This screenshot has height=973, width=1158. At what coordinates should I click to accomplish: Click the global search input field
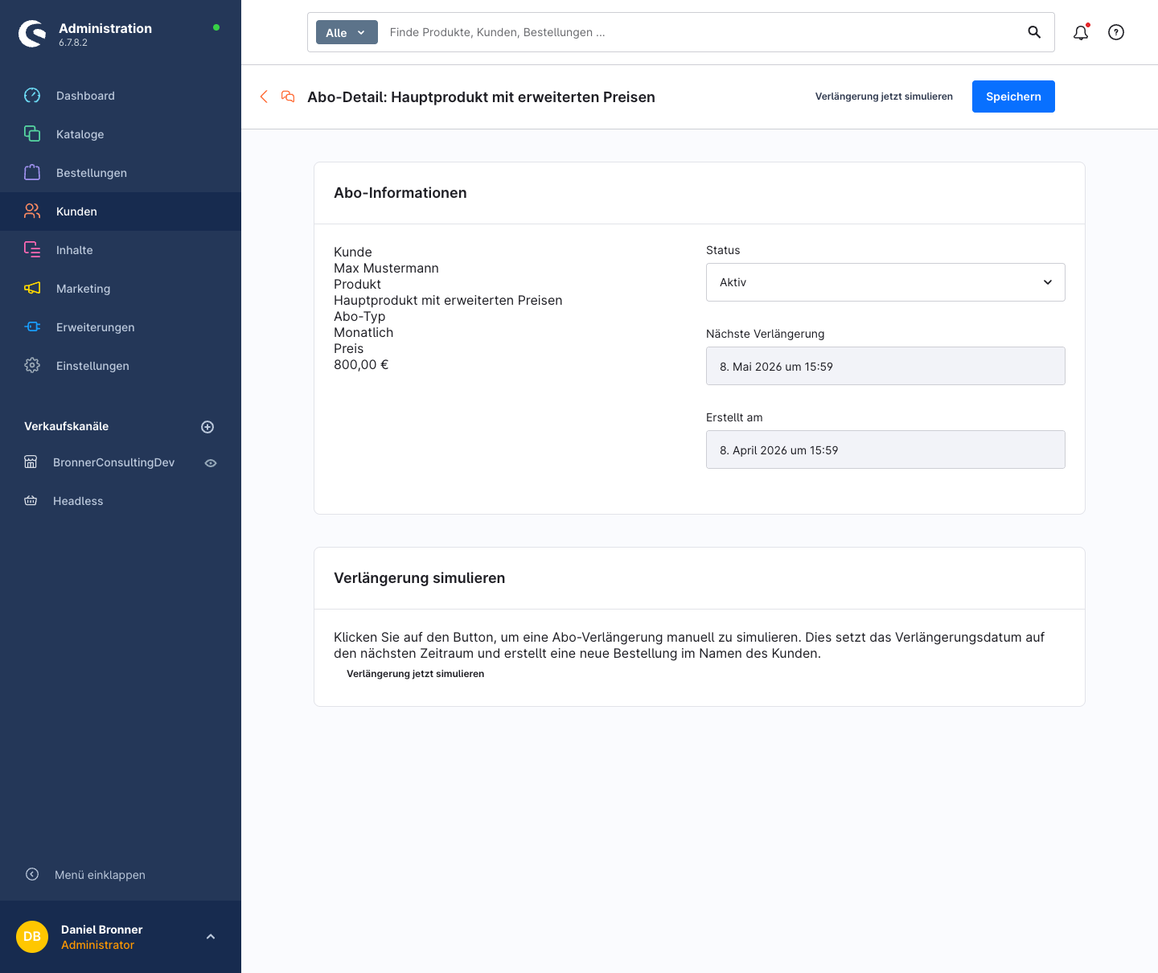(x=700, y=32)
